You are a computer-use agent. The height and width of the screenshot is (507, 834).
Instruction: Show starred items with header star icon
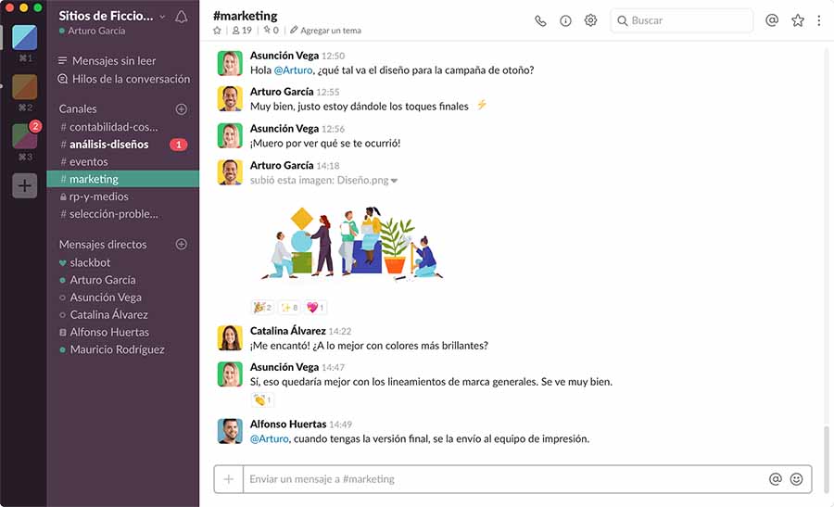(x=797, y=20)
